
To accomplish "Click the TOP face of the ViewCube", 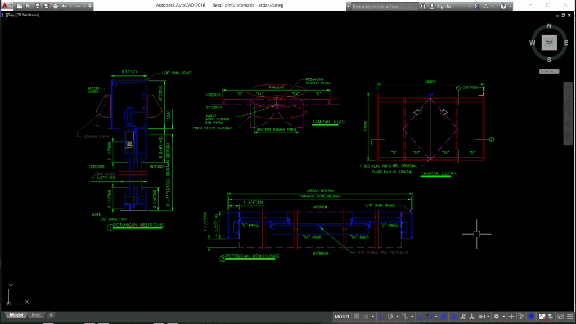I will tap(548, 42).
